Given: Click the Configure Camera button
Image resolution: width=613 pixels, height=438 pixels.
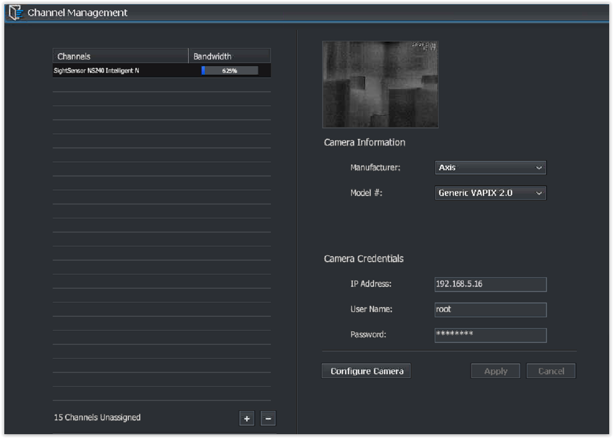Looking at the screenshot, I should coord(366,371).
